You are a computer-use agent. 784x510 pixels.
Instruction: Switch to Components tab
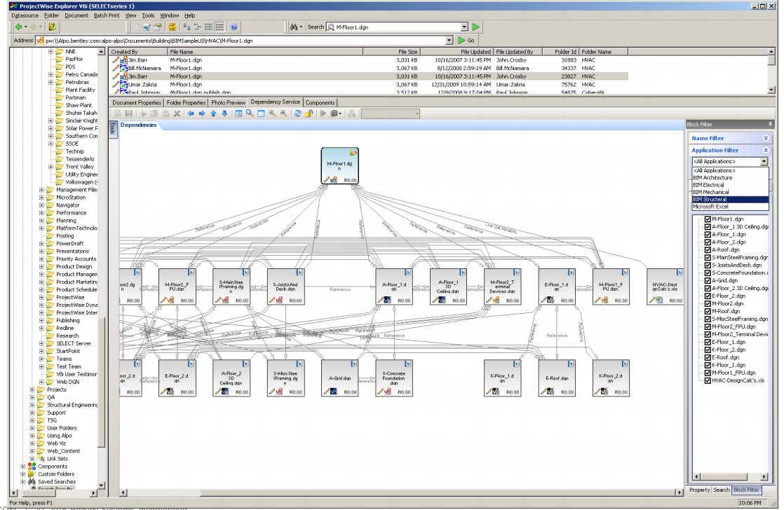pos(320,102)
